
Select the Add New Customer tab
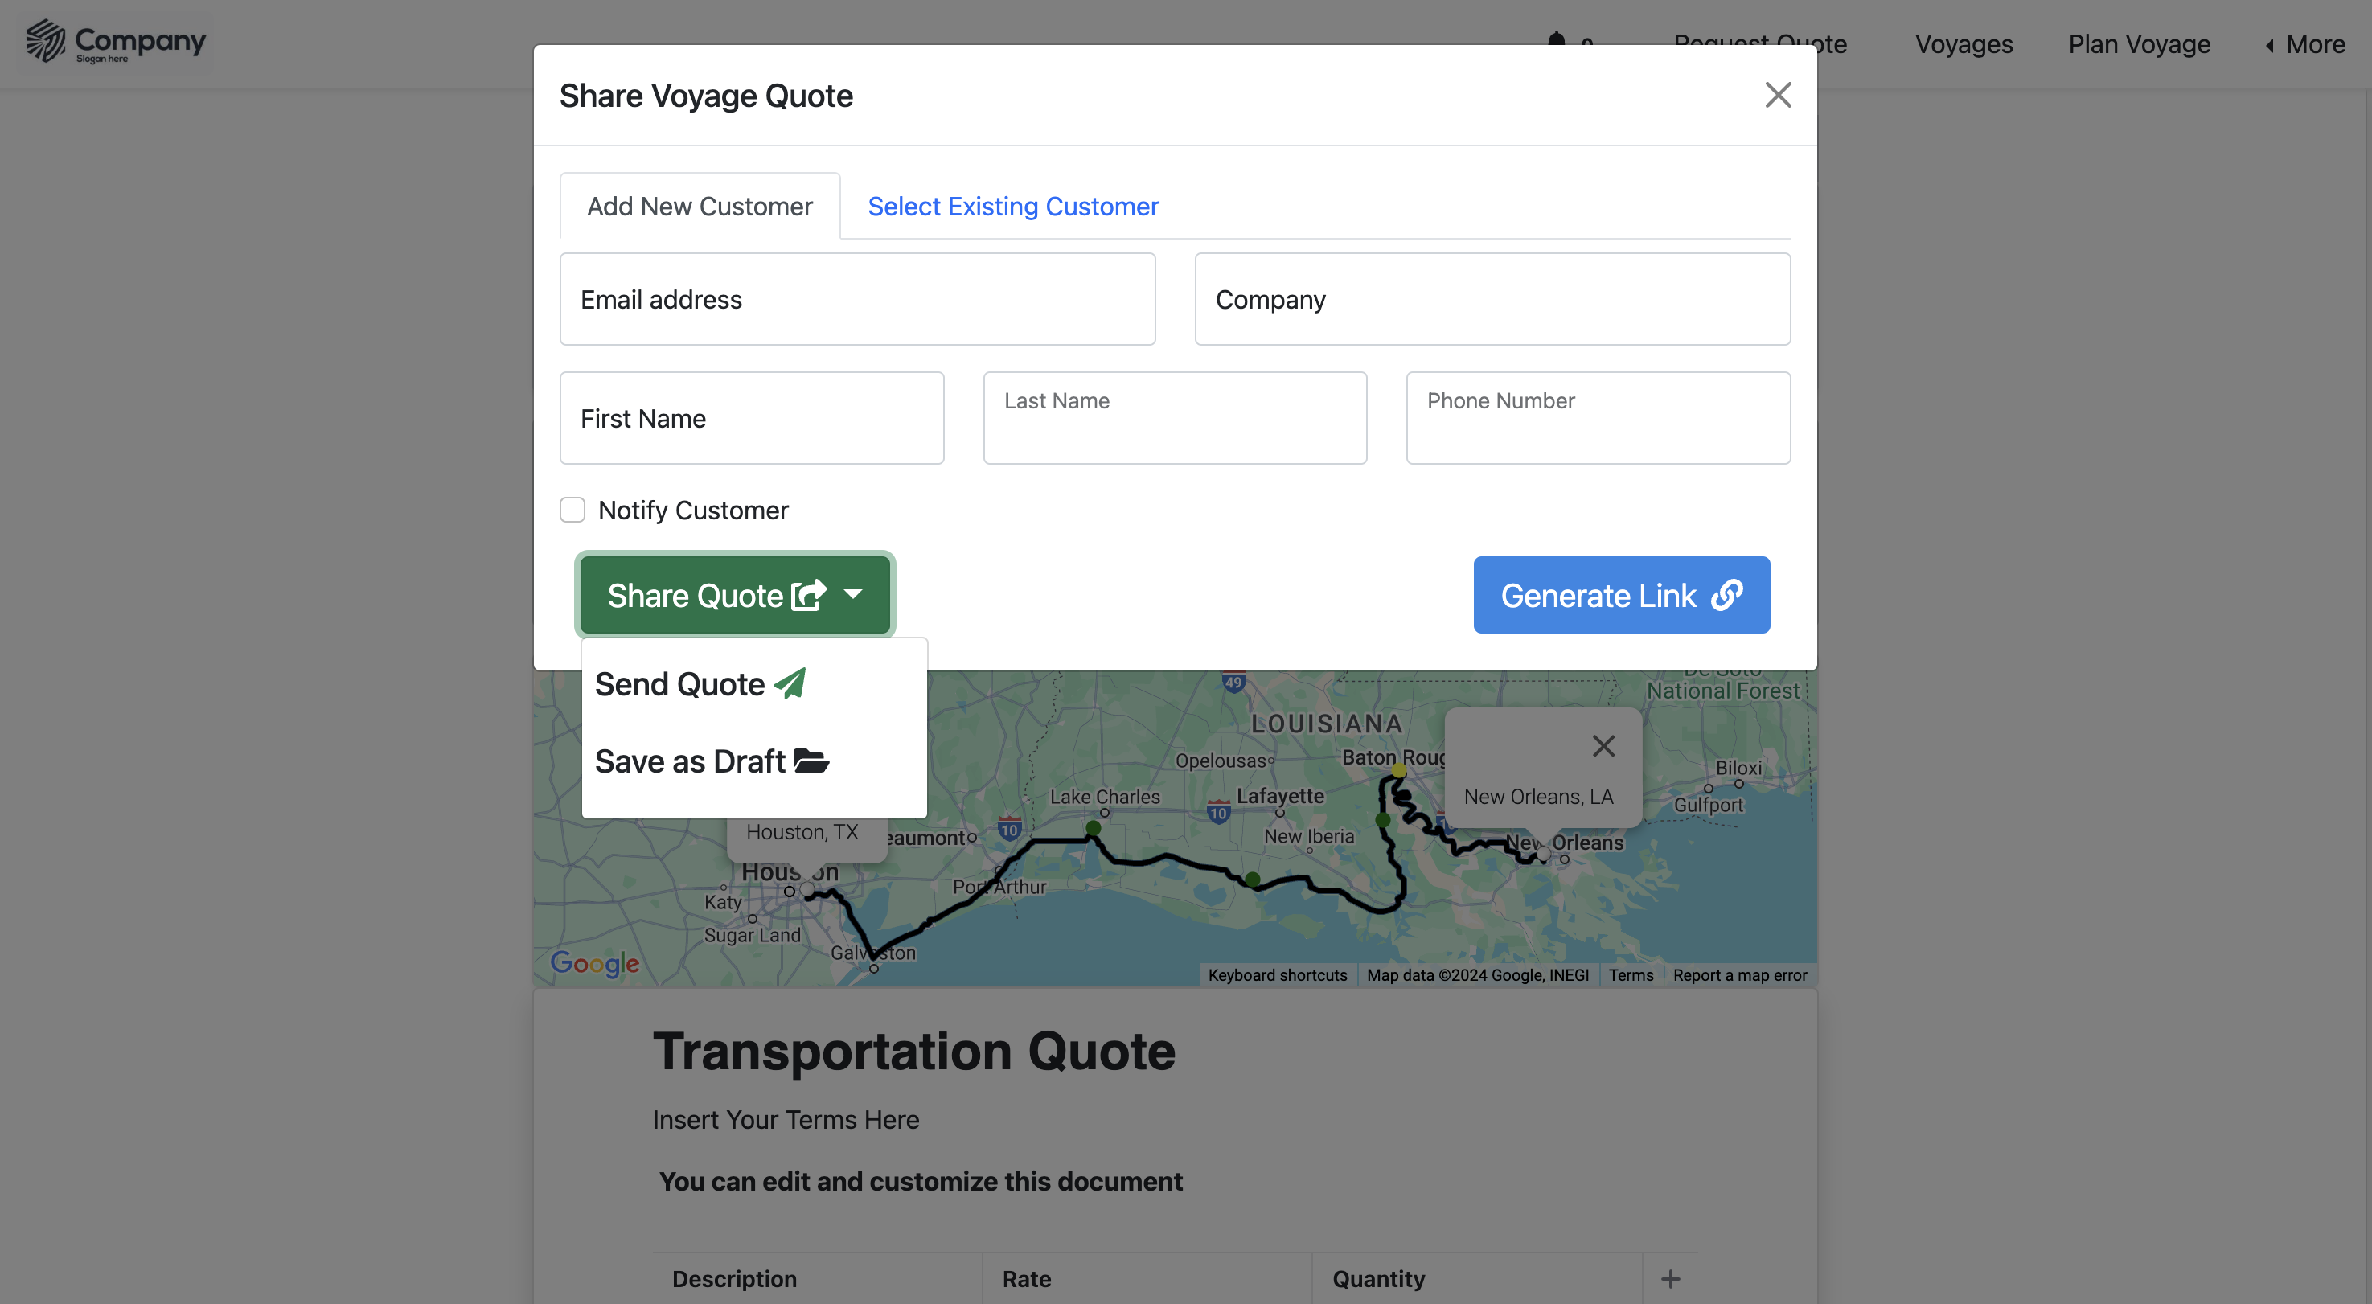pos(700,207)
